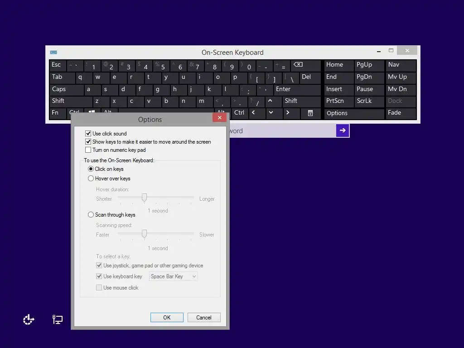This screenshot has height=348, width=464.
Task: Open Ease of Access icon on login screen
Action: pos(29,319)
